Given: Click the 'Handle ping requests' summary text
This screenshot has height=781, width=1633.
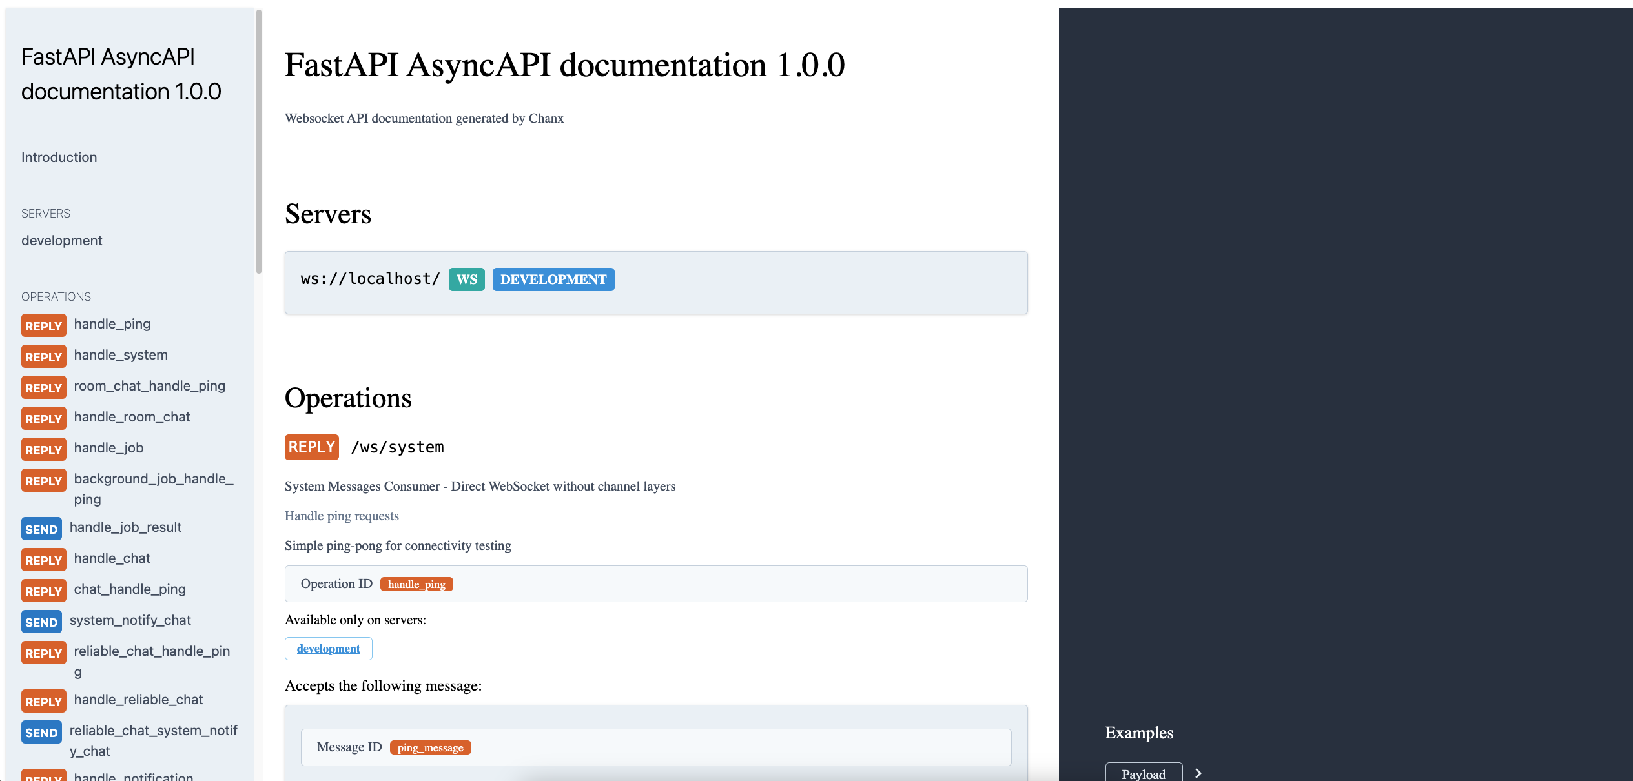Looking at the screenshot, I should pos(342,516).
